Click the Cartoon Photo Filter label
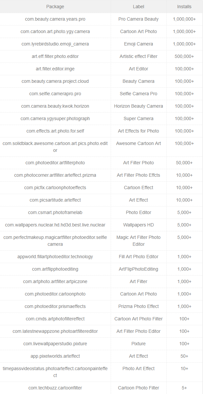Viewport: 203px width, 394px height. pos(138,388)
